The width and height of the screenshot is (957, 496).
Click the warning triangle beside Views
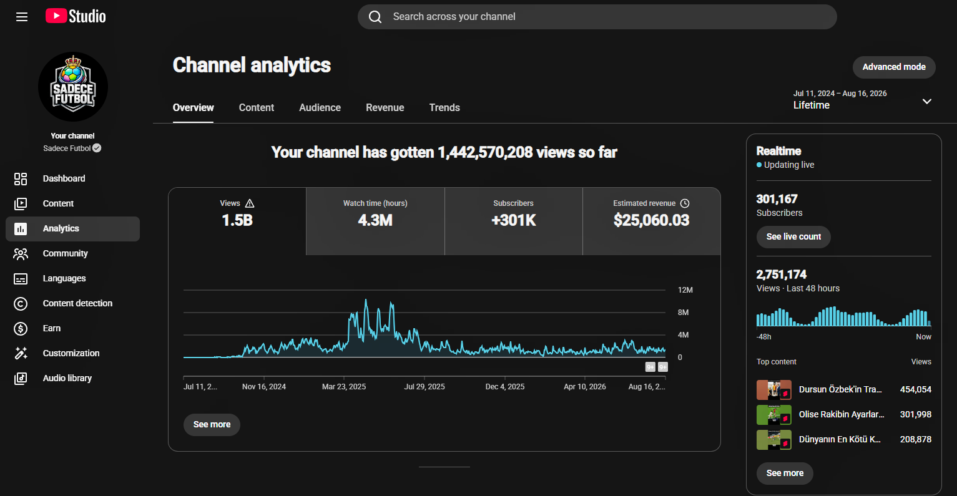[x=250, y=203]
